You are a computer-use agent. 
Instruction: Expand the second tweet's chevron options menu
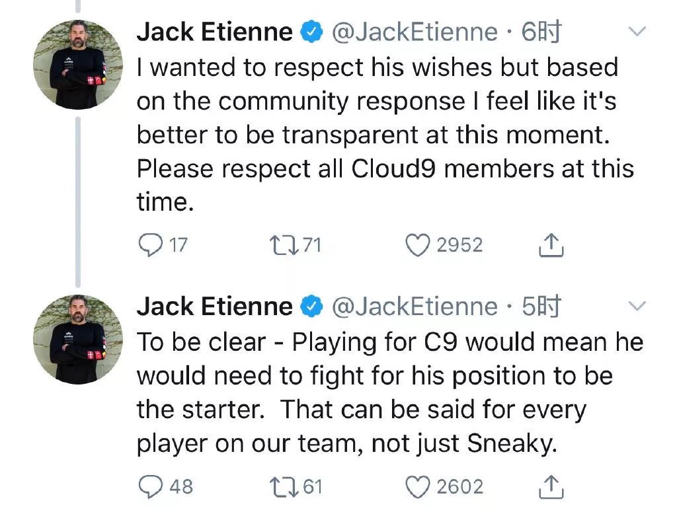[x=635, y=305]
